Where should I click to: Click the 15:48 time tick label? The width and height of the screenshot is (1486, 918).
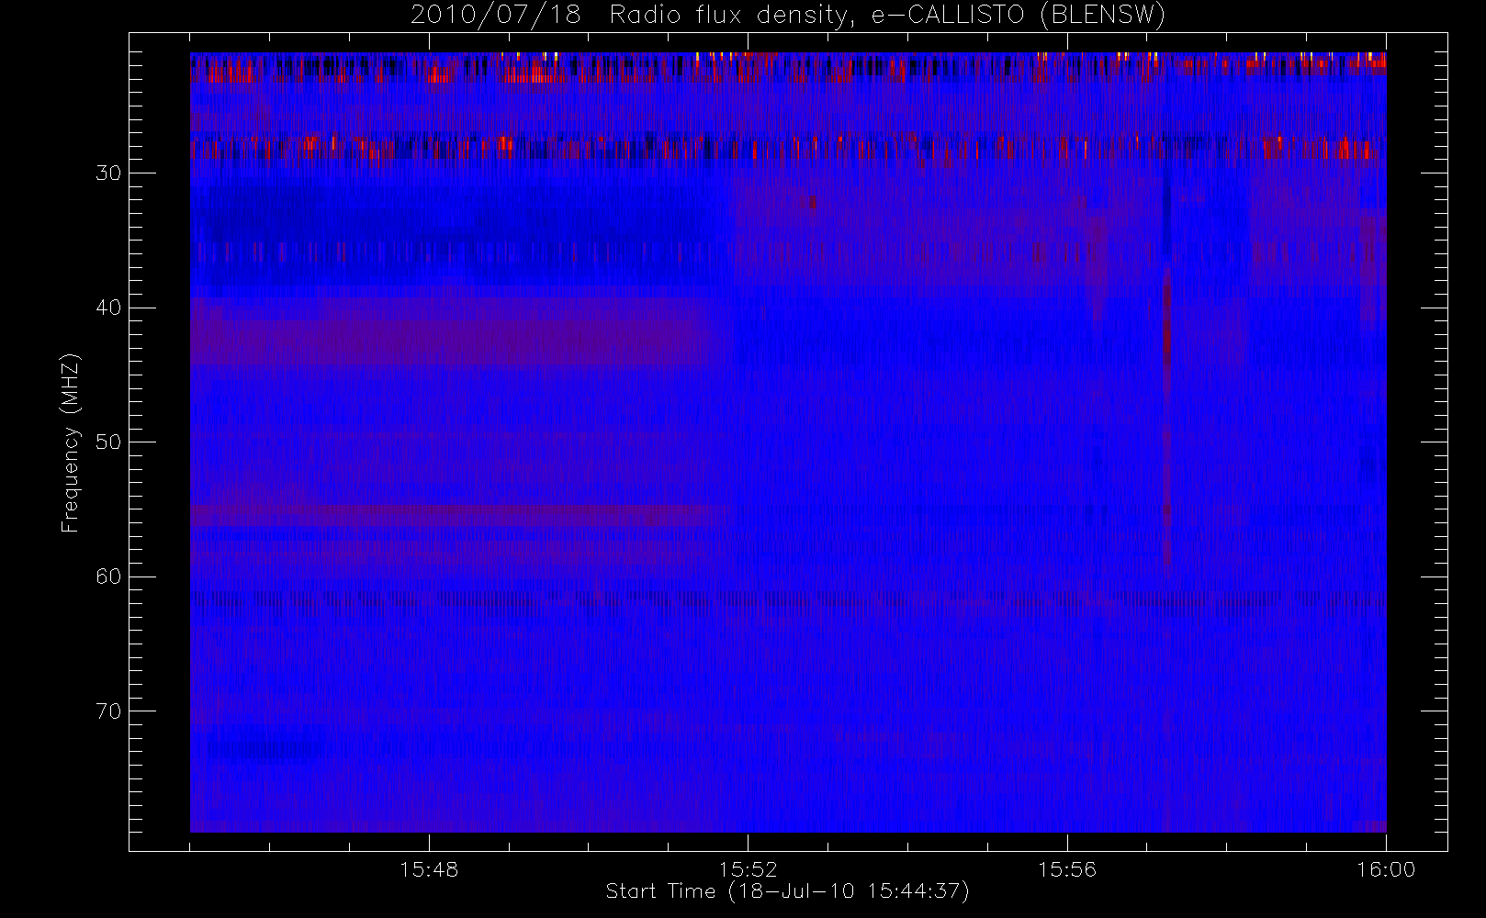pyautogui.click(x=429, y=869)
